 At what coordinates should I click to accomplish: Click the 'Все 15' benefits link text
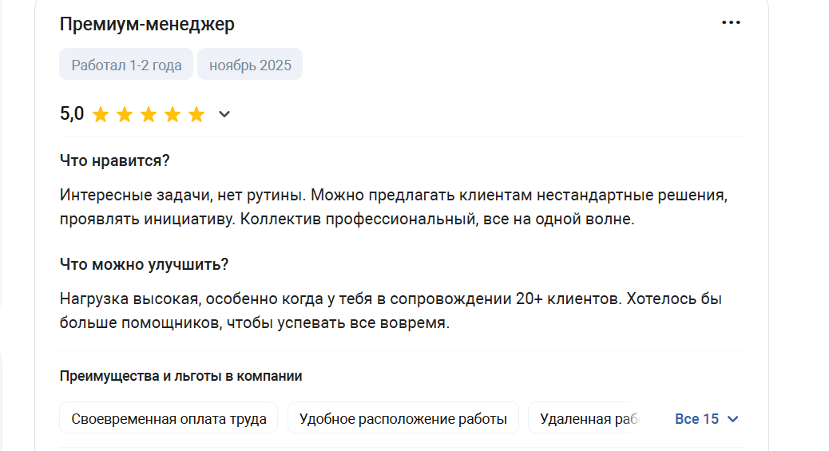pos(696,419)
